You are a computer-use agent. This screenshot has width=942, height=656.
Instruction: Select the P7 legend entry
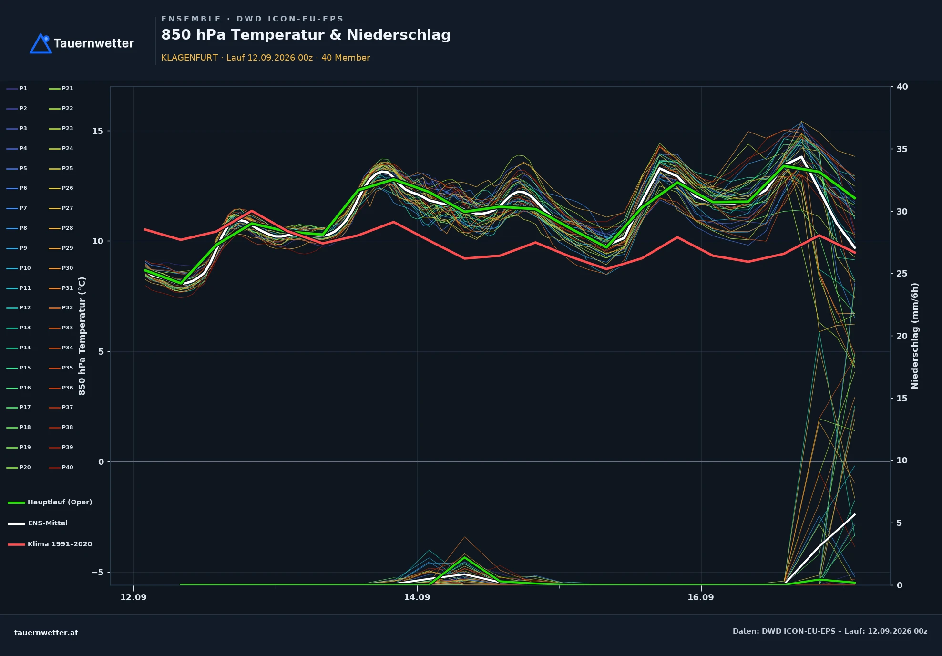17,208
